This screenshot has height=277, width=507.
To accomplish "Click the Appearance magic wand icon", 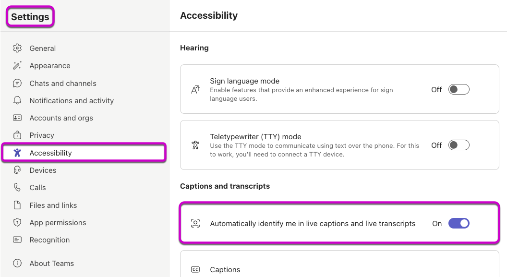I will coord(17,66).
